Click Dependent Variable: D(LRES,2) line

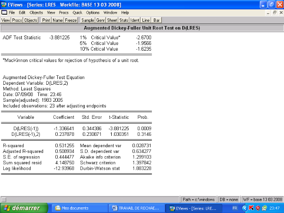click(35, 83)
